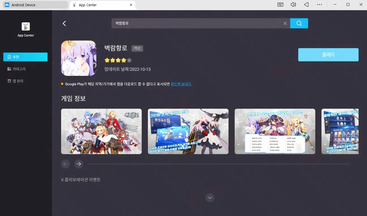367x216 pixels.
Task: Open the 카테고리 (Categories) section
Action: click(x=25, y=69)
